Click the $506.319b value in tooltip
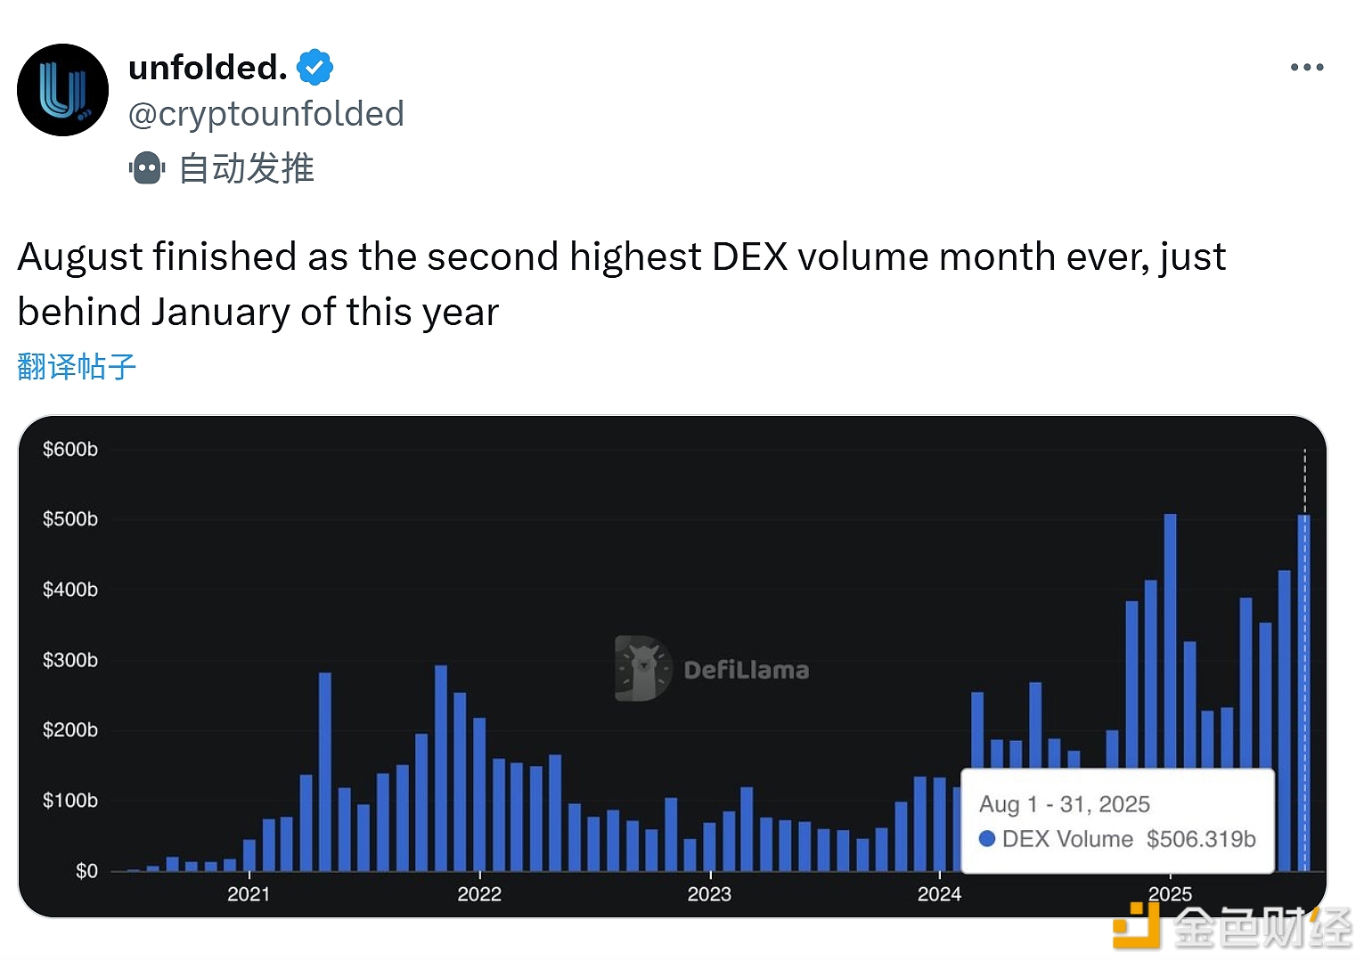 (1201, 839)
